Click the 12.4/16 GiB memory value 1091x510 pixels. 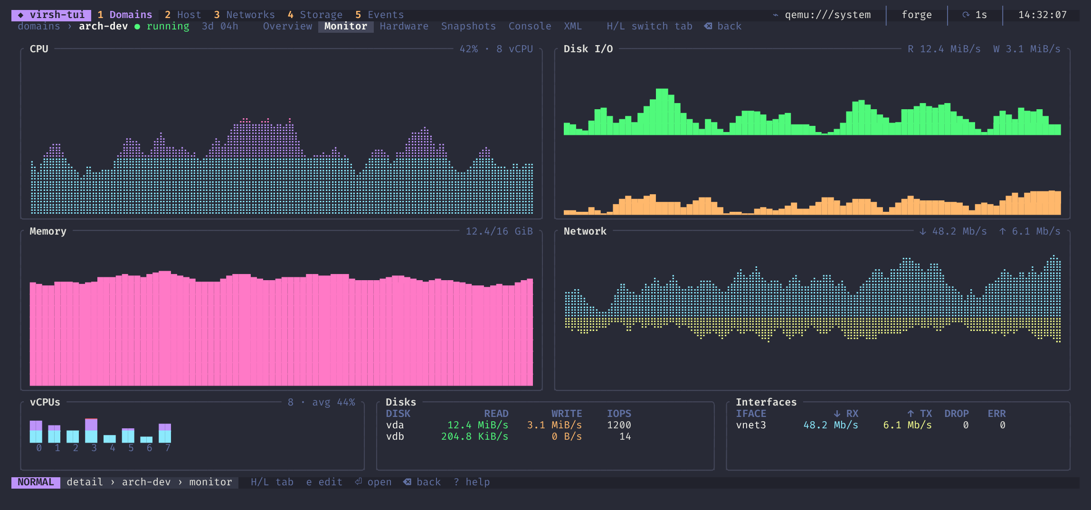[x=499, y=231]
